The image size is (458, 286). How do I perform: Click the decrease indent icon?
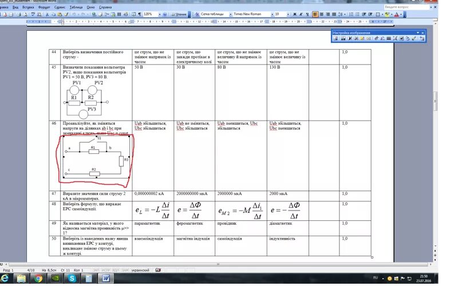click(364, 14)
